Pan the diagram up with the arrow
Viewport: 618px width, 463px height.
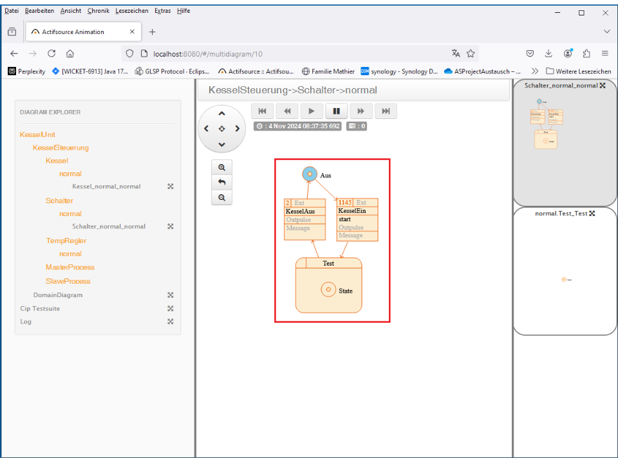coord(221,114)
